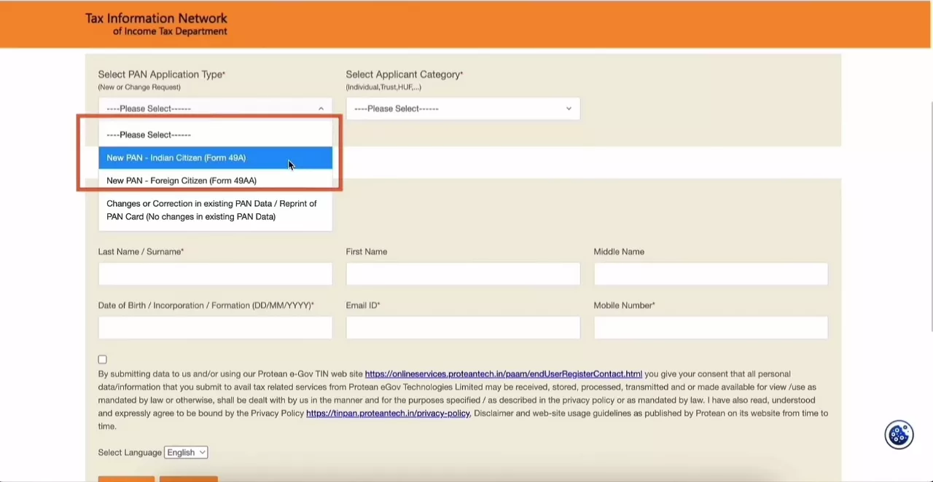Select Changes or Correction in existing PAN Data
Image resolution: width=933 pixels, height=482 pixels.
(211, 210)
